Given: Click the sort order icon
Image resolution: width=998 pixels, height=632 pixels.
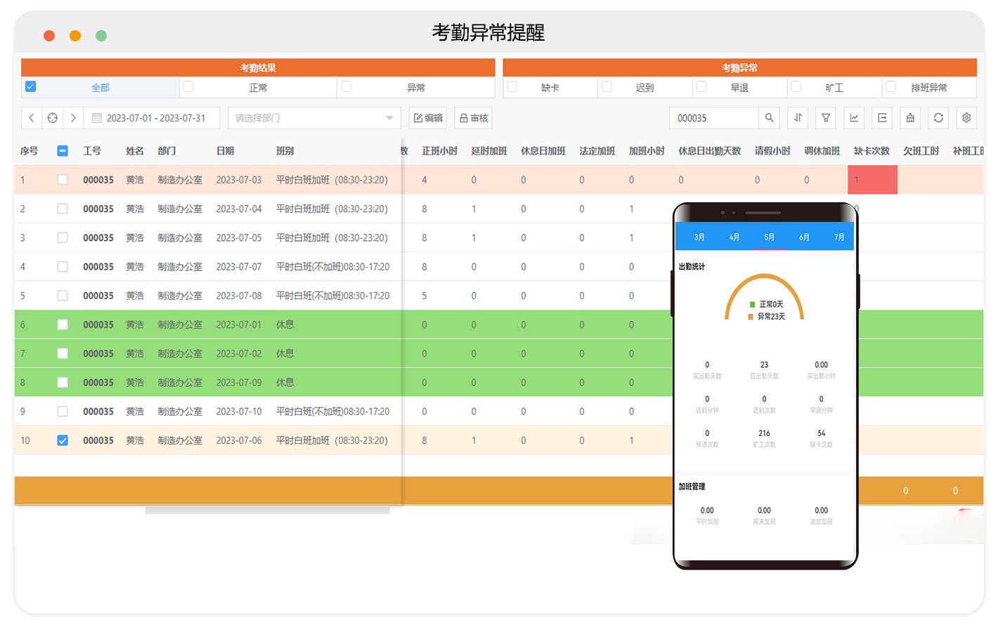Looking at the screenshot, I should 798,118.
